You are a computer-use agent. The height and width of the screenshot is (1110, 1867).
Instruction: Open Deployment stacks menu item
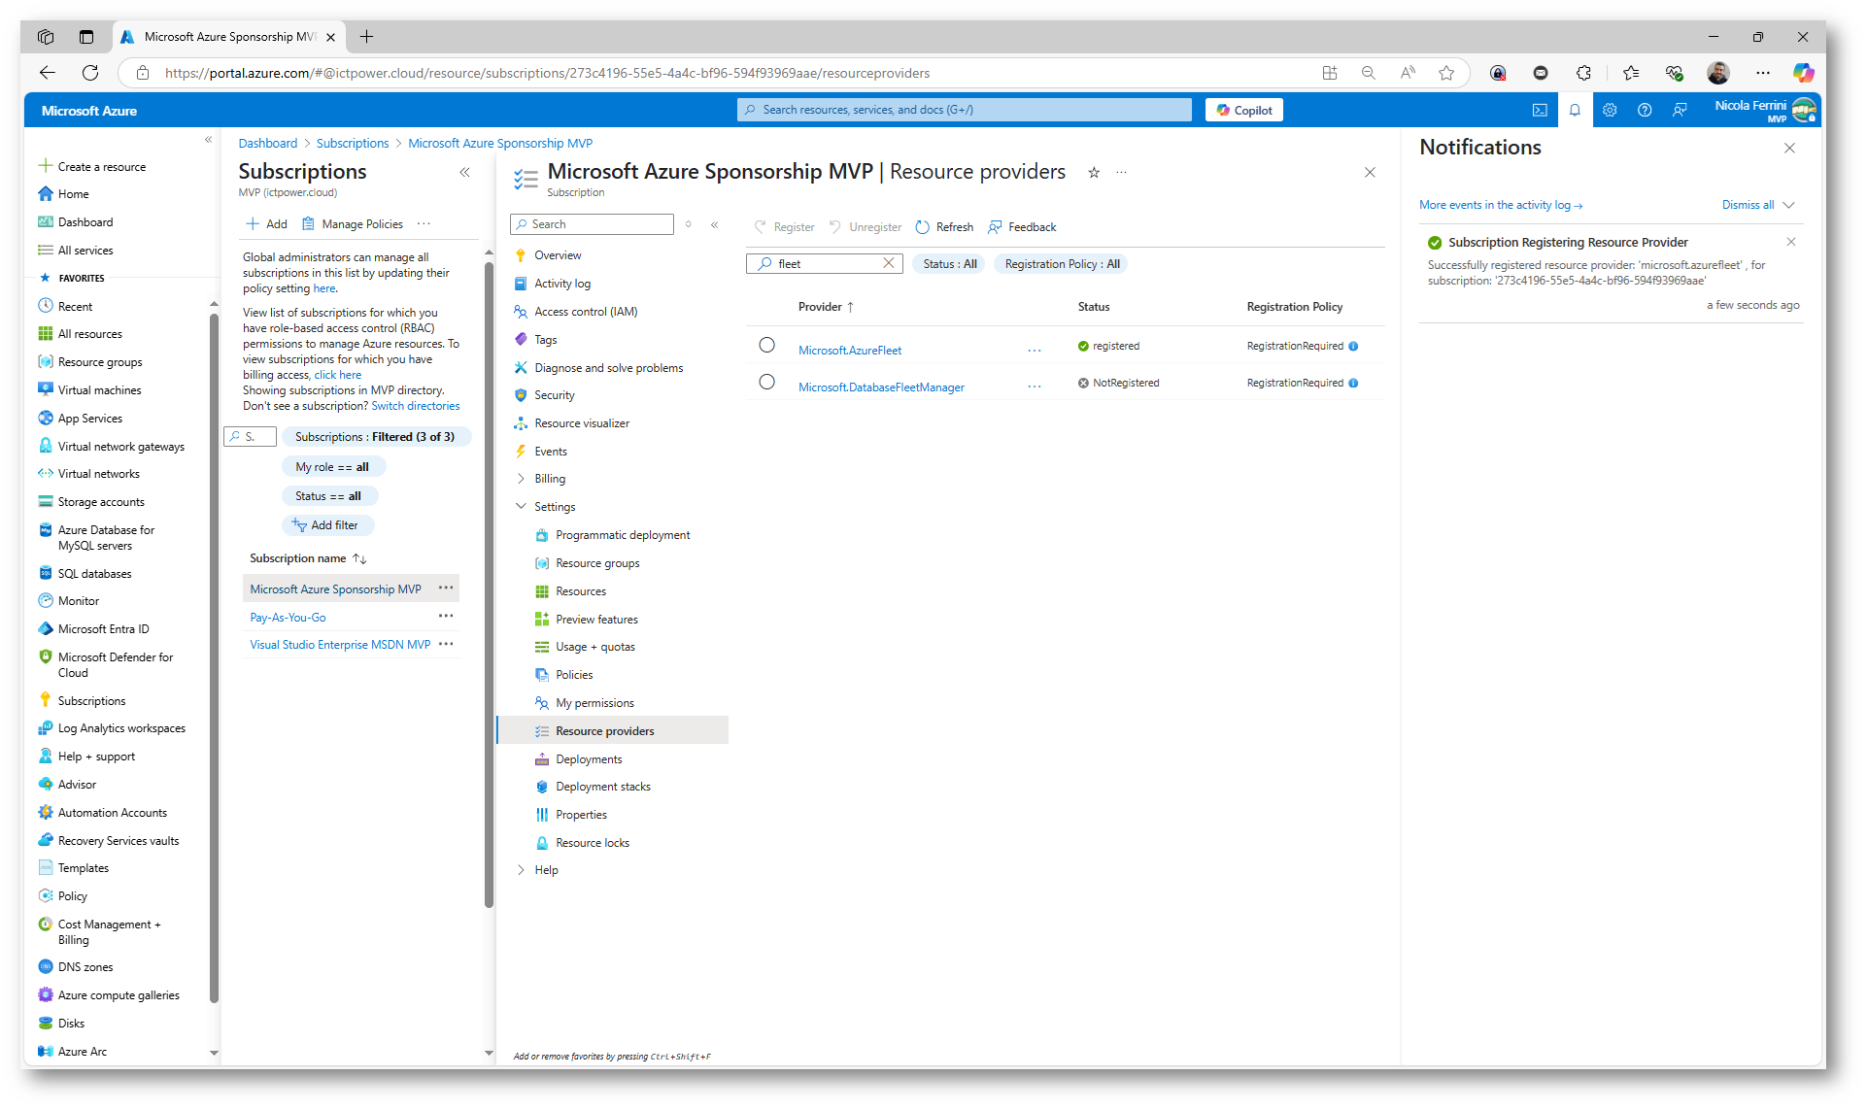tap(602, 787)
